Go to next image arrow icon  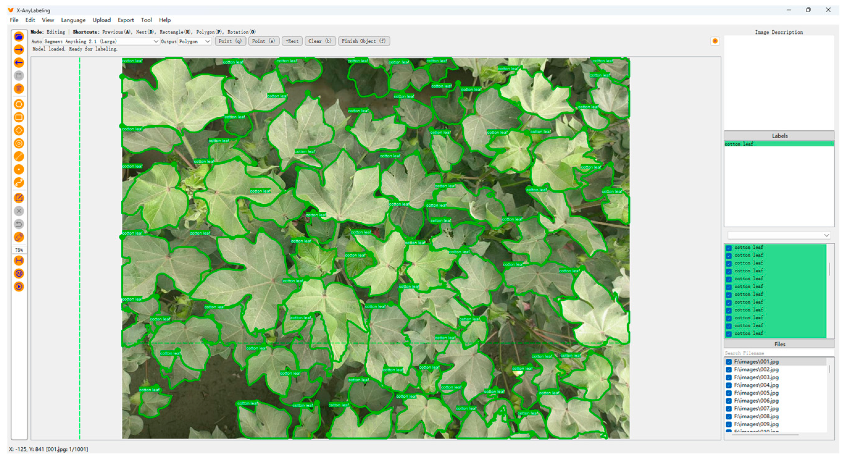[19, 49]
